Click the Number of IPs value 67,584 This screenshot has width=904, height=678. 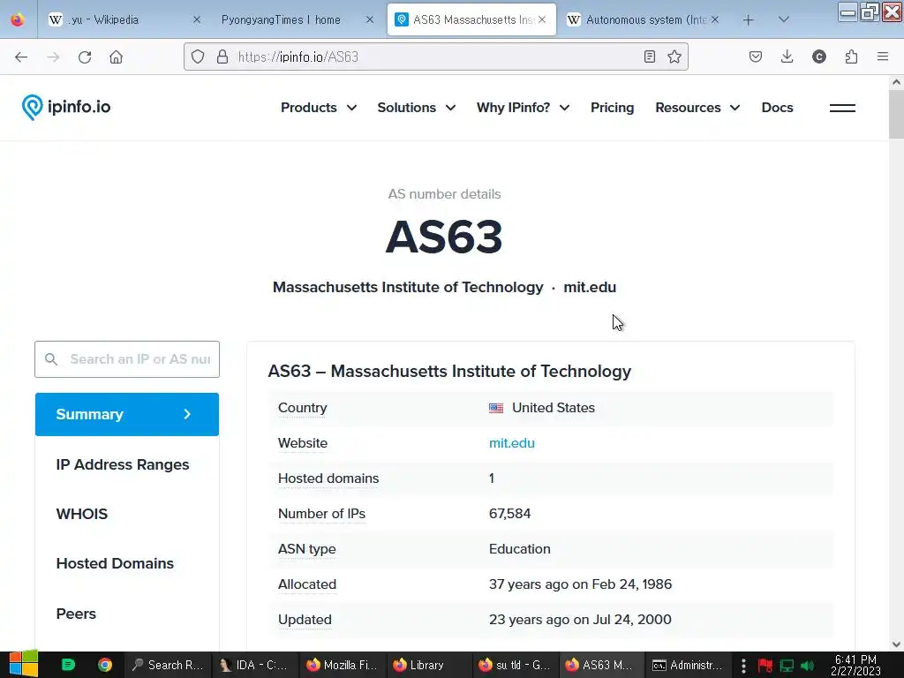(509, 514)
